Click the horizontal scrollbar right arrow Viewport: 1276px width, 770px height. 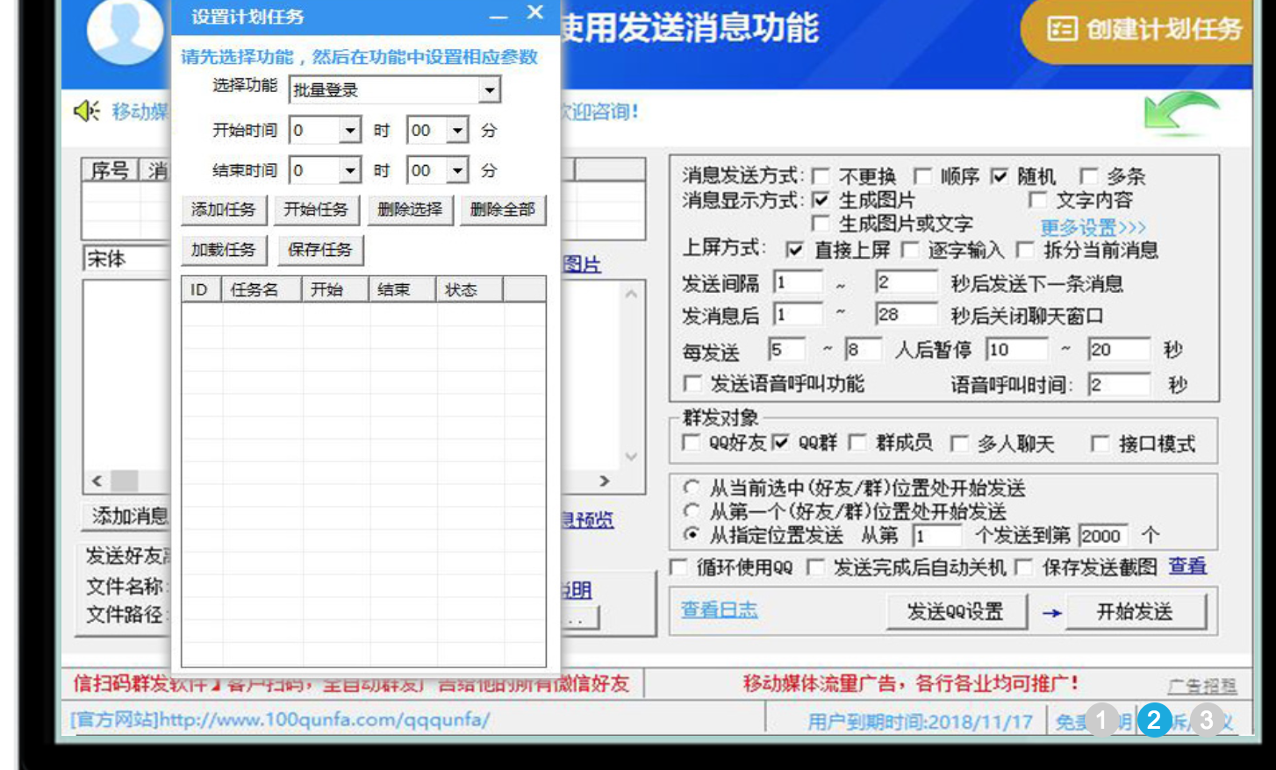point(604,481)
